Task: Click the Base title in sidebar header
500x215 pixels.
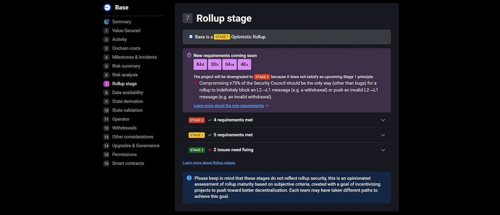Action: tap(122, 8)
